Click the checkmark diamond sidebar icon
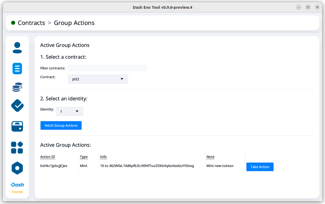The image size is (325, 204). coord(17,106)
